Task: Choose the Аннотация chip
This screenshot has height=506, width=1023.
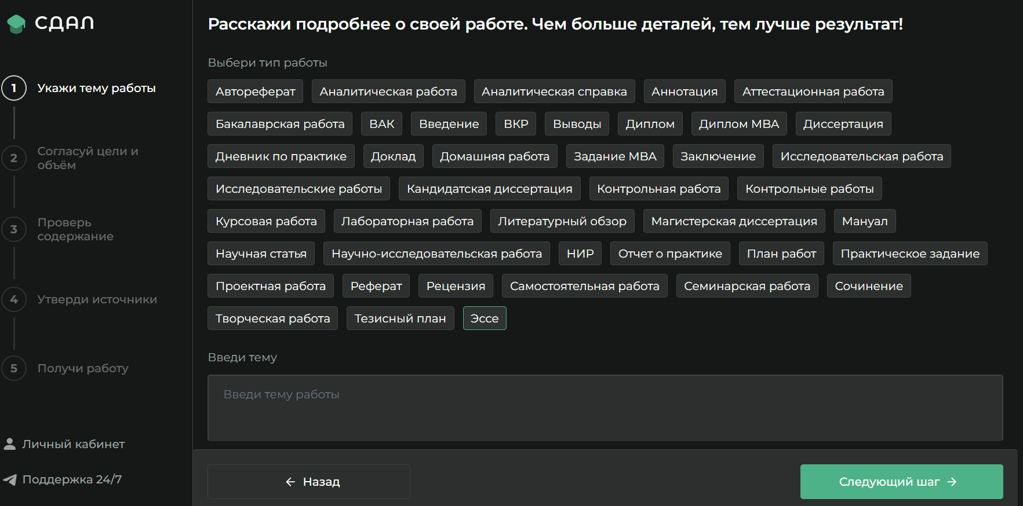Action: 685,91
